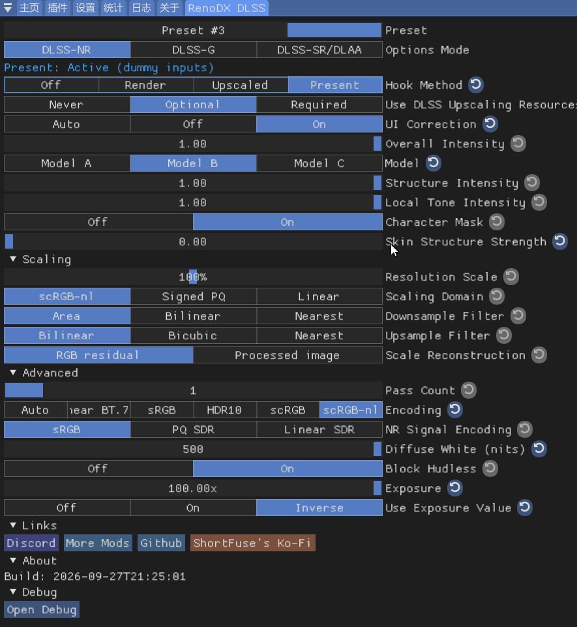Viewport: 577px width, 627px height.
Task: Set DLSS Upscaling Resources to Required
Action: (319, 104)
